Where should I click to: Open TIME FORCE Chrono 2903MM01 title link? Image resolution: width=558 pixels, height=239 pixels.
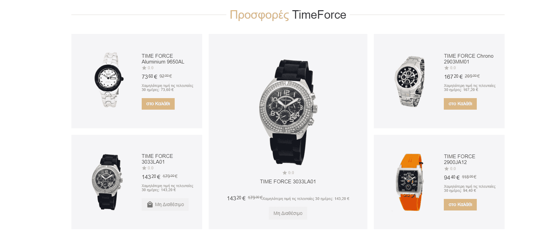coord(469,59)
